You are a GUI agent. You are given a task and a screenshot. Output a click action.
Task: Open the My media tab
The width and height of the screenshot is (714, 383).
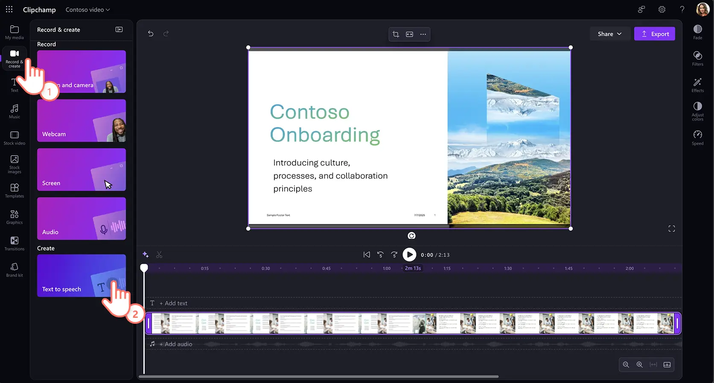click(15, 32)
